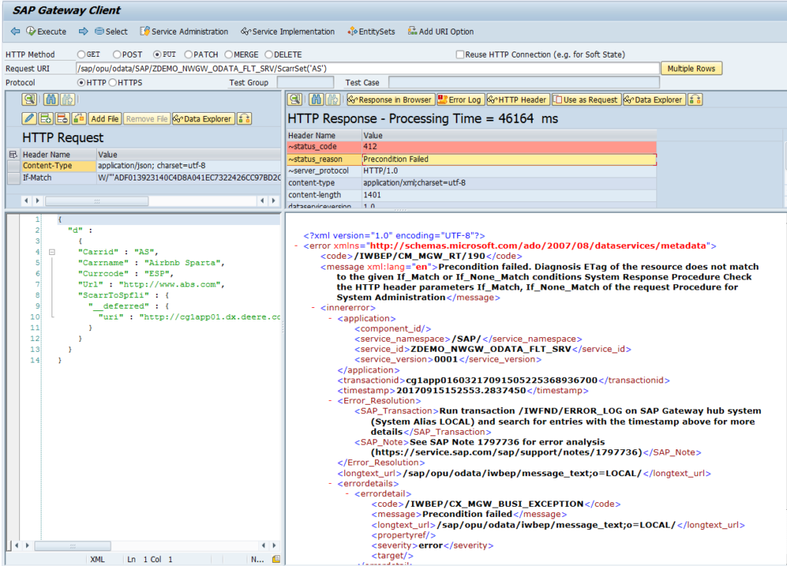787x566 pixels.
Task: Collapse the error XML node
Action: coord(296,246)
